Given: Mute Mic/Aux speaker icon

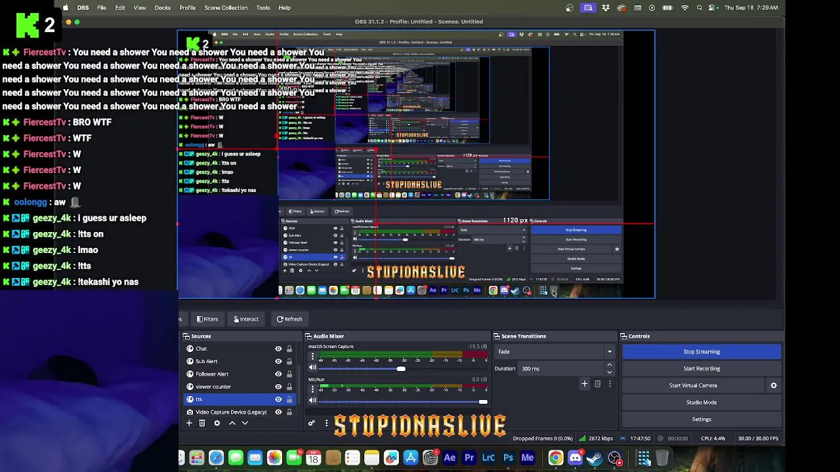Looking at the screenshot, I should (x=312, y=401).
